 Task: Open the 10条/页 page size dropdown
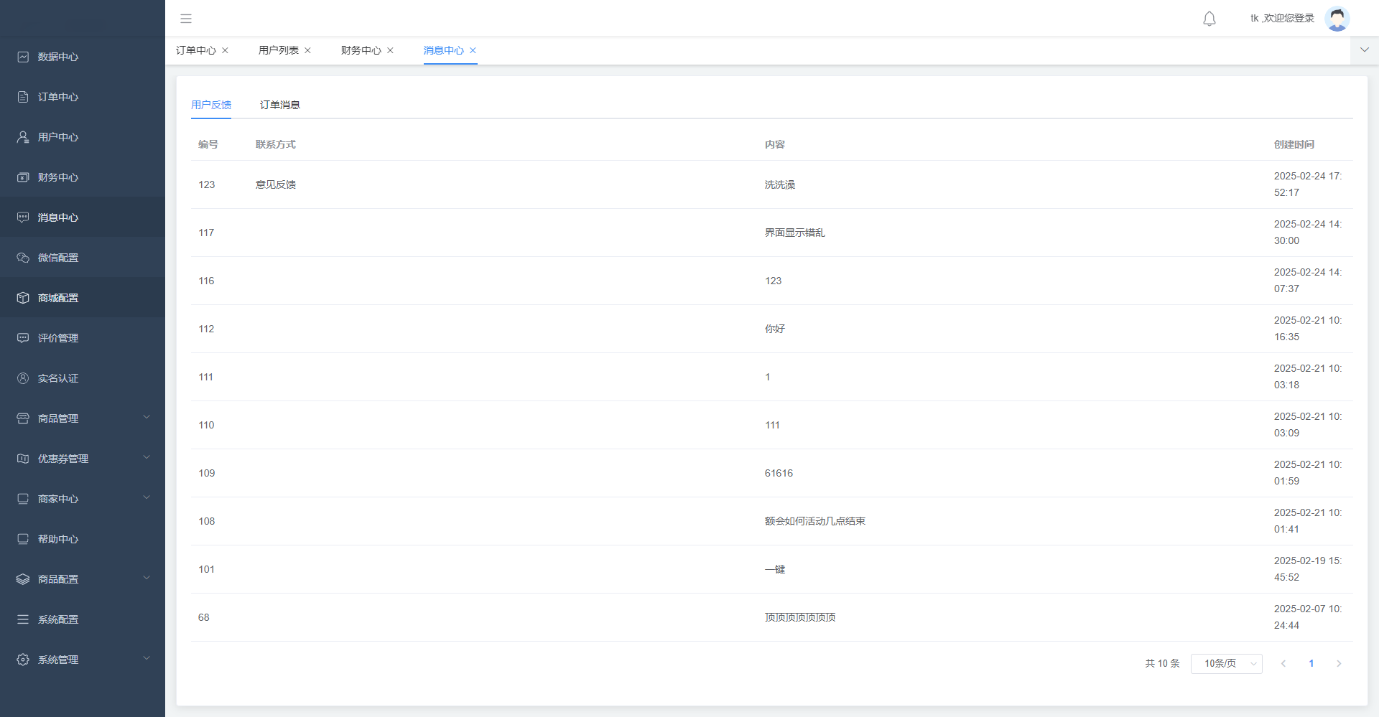coord(1226,664)
